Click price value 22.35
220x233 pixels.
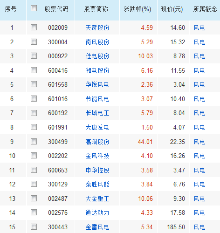pyautogui.click(x=178, y=142)
